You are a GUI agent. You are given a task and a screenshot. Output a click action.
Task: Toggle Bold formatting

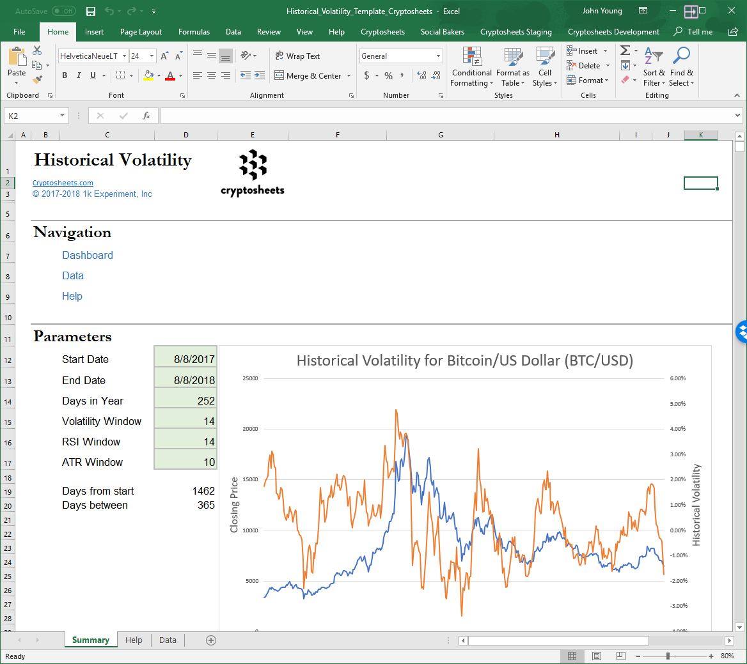pos(65,75)
